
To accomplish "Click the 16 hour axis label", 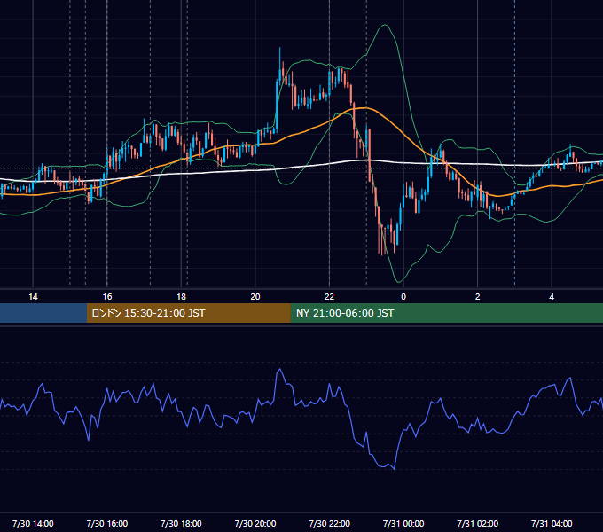I will tap(107, 297).
